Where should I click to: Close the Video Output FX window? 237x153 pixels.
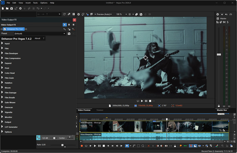click(x=74, y=20)
